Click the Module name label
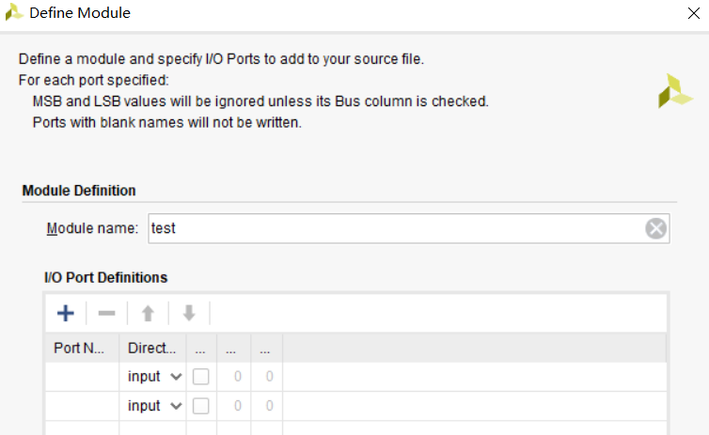The width and height of the screenshot is (709, 435). [92, 228]
